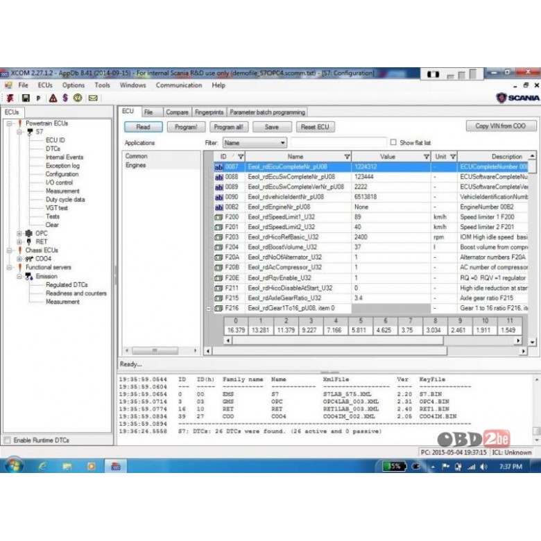This screenshot has height=541, width=541.
Task: Open the Filter 'Name' dropdown
Action: click(255, 142)
